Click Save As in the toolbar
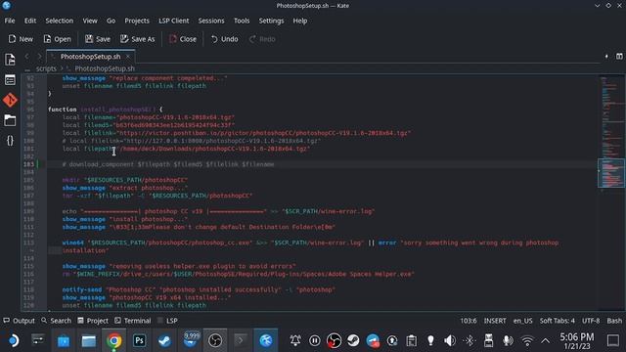Screen dimensions: 626x352 [x=137, y=39]
